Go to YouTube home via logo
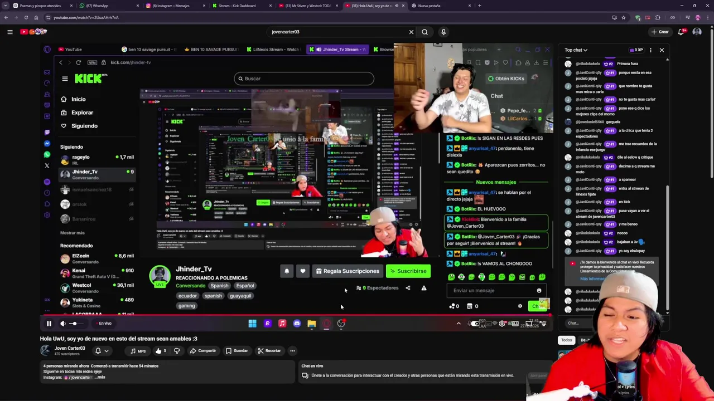 pos(34,32)
